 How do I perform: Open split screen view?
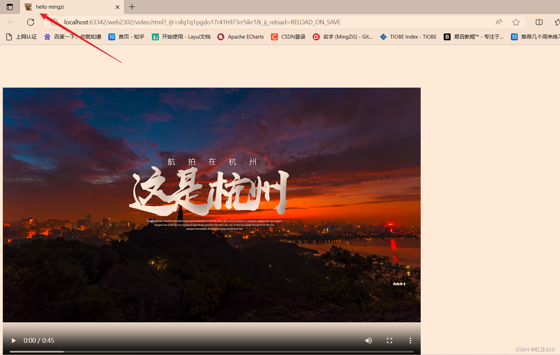coord(539,22)
